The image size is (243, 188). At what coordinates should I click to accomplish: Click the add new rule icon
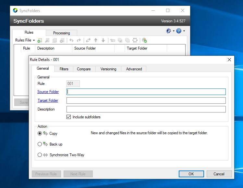coord(40,41)
